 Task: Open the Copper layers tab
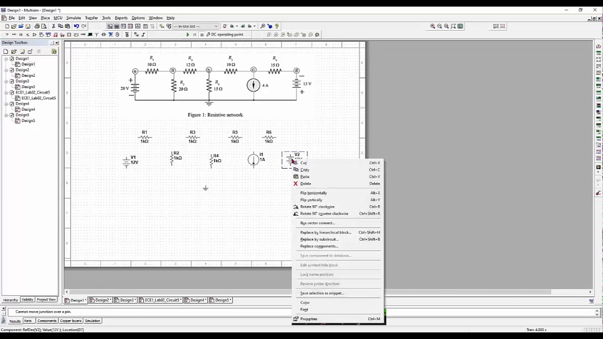(71, 321)
